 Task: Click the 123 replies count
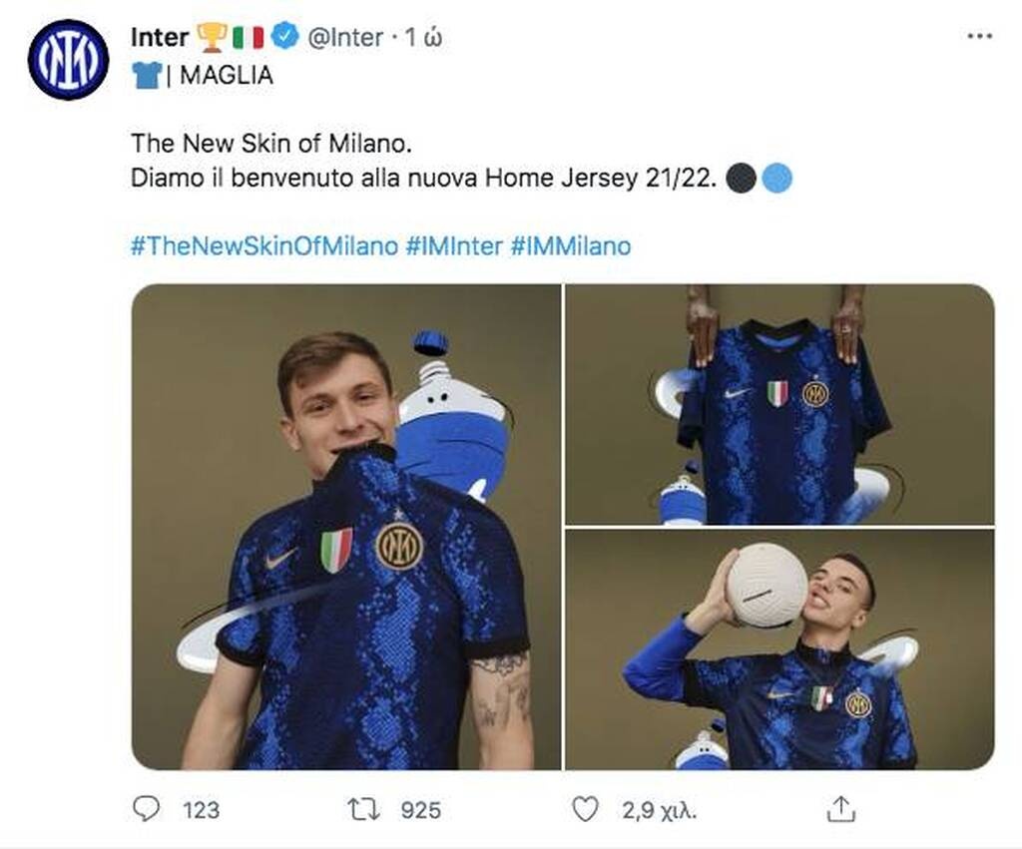coord(201,809)
